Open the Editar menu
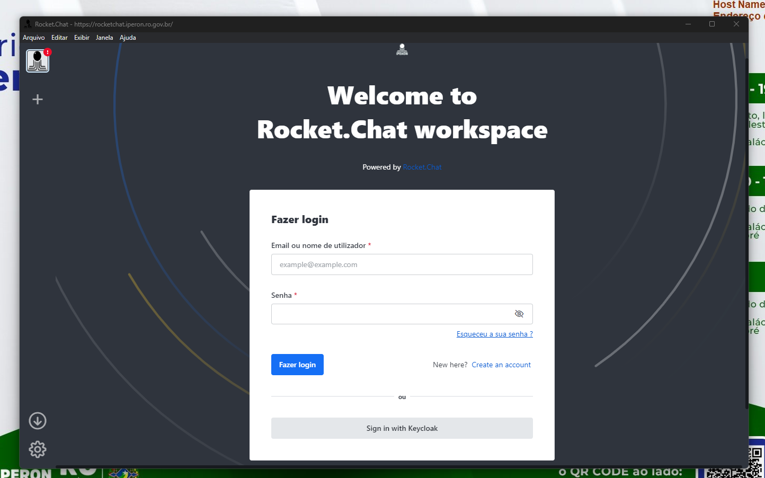 [59, 38]
